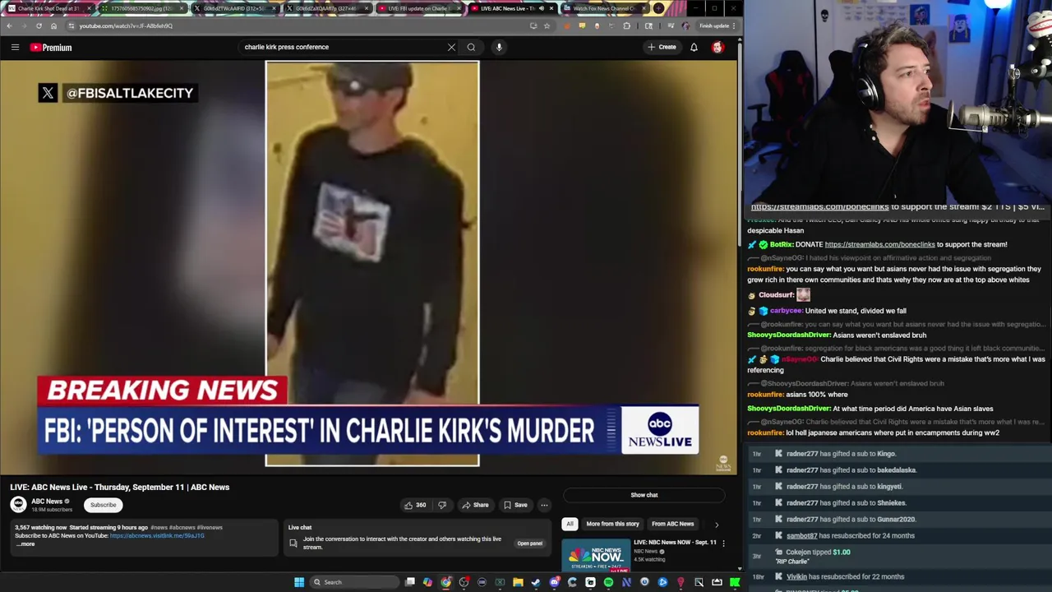Like the ABC News Live video

tap(415, 505)
